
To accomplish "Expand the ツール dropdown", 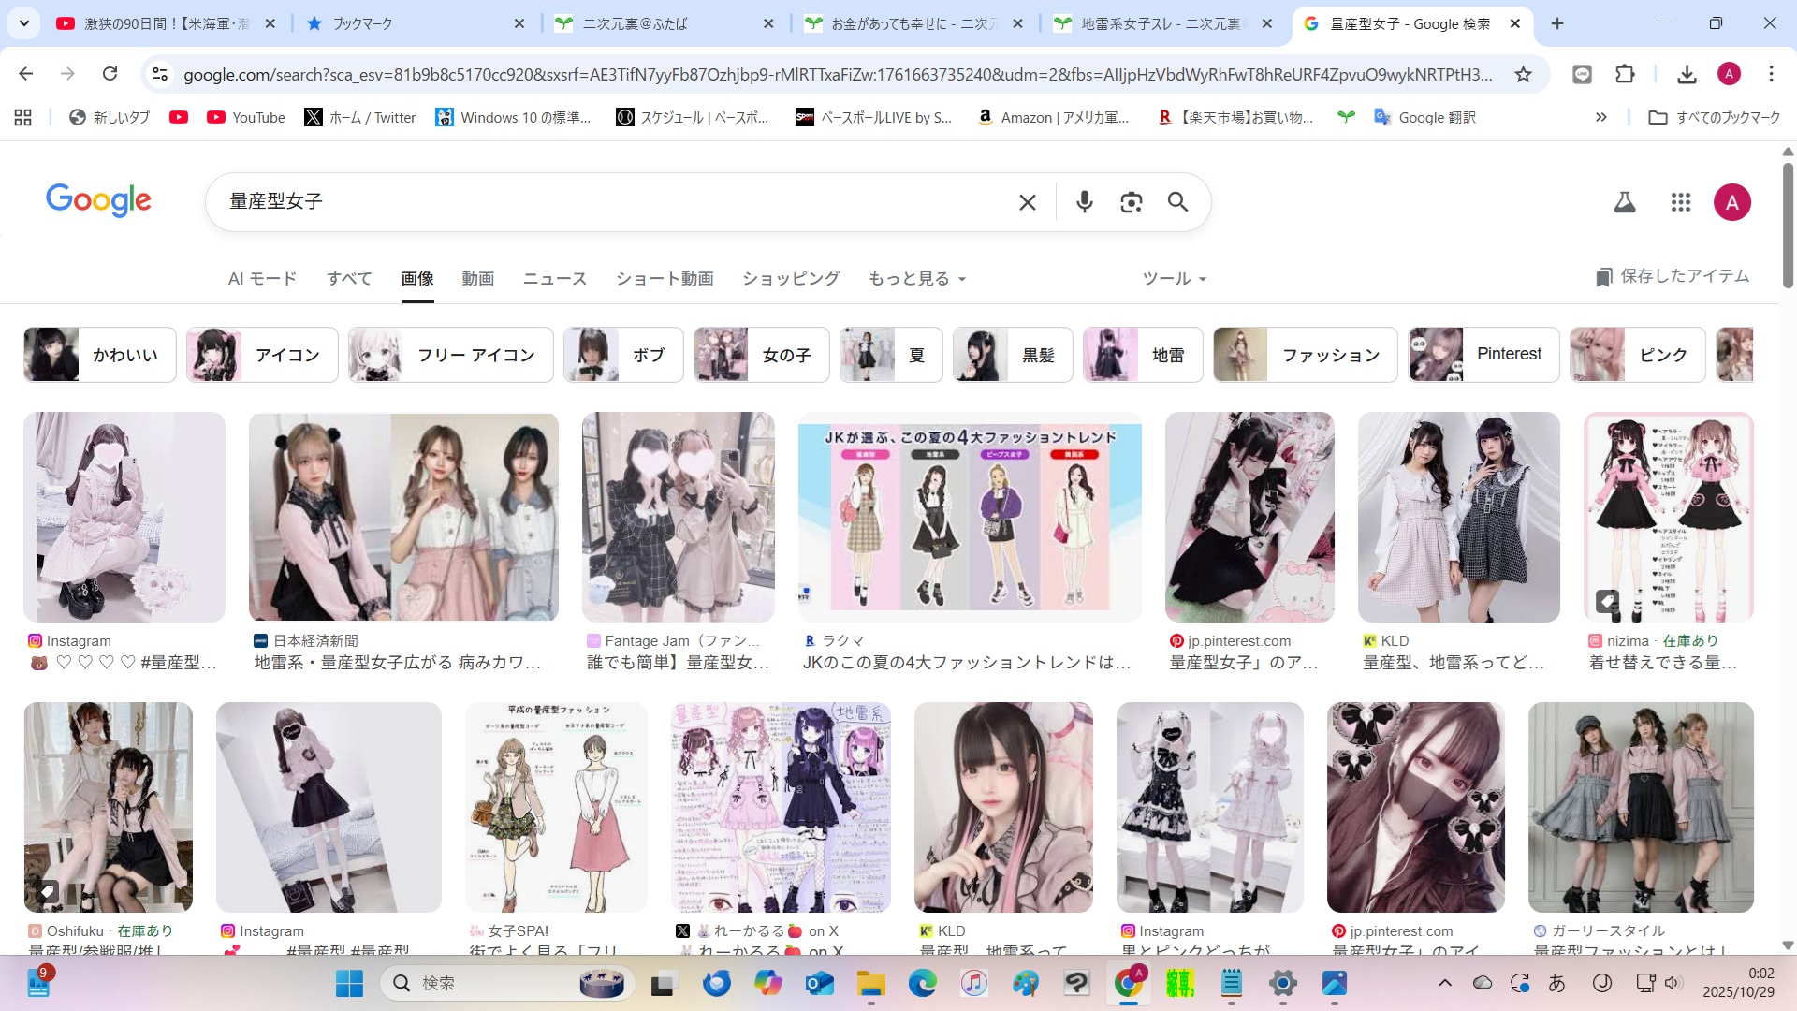I will [x=1174, y=279].
